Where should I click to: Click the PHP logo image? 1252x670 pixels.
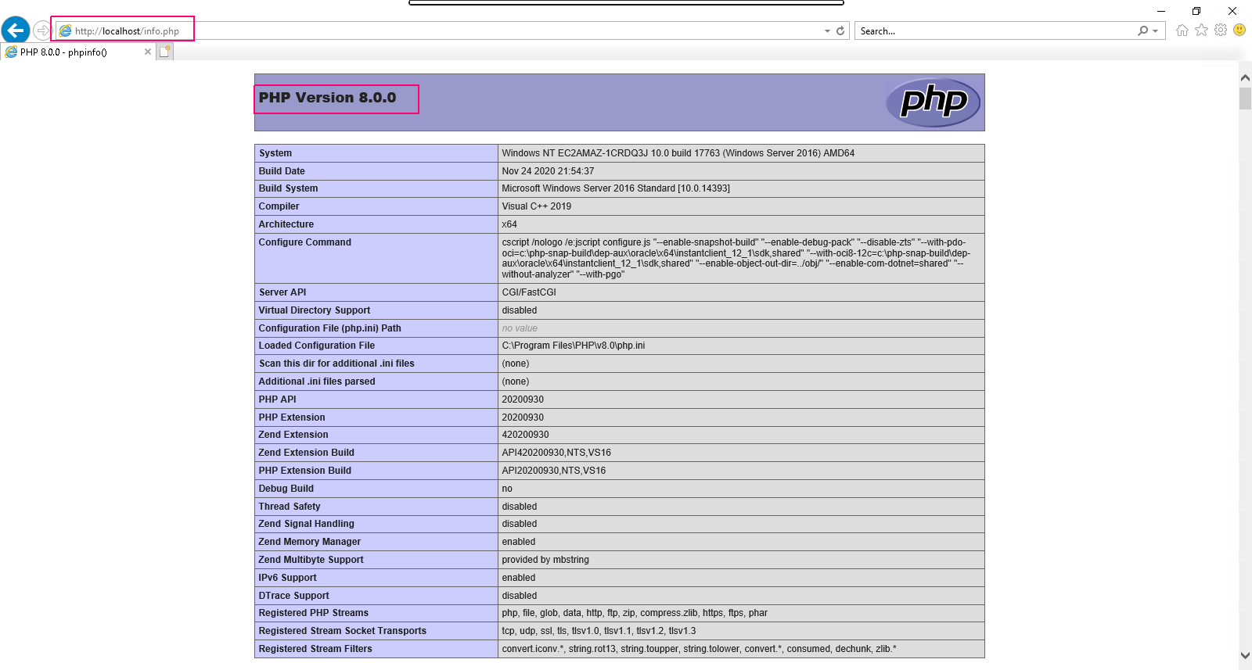933,102
